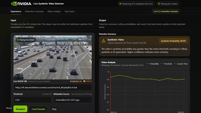Open the Video Analysis tab

click(54, 12)
